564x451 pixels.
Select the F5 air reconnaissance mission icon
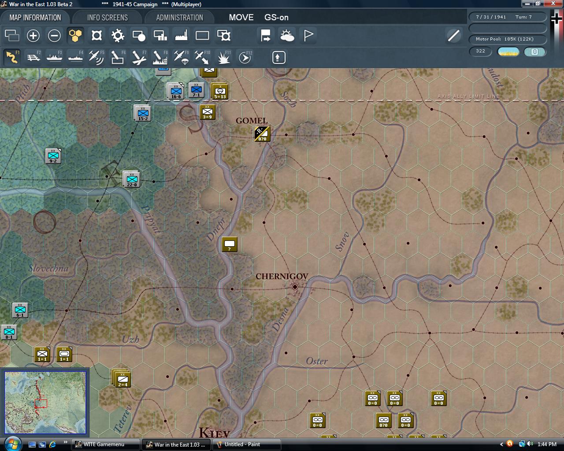(96, 57)
